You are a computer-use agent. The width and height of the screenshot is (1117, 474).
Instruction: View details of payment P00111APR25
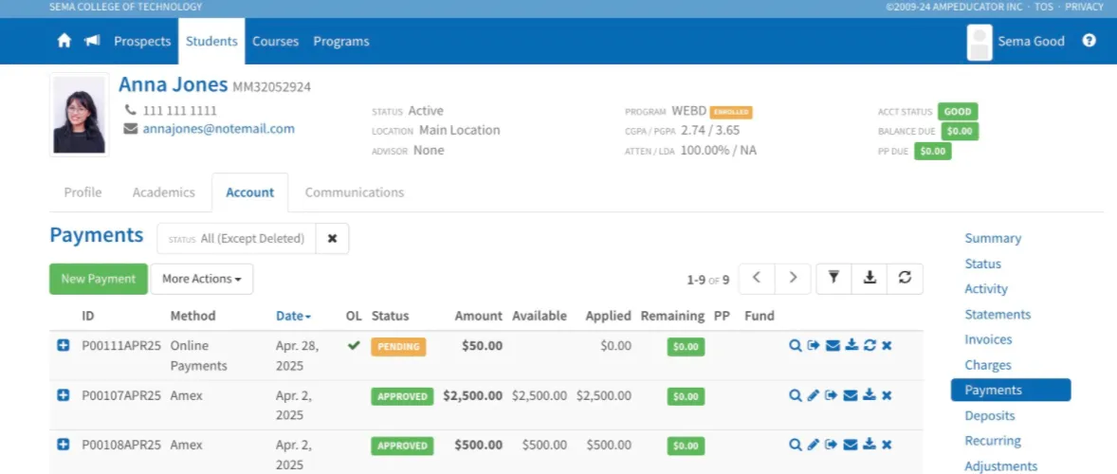(796, 346)
